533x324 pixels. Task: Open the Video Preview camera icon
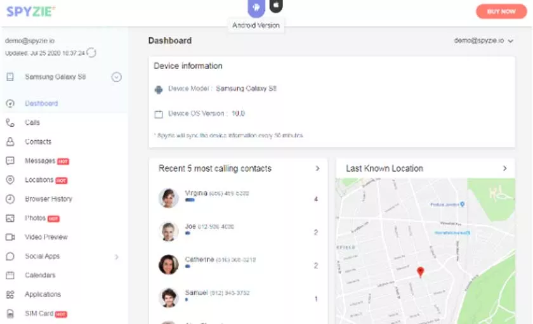(10, 237)
